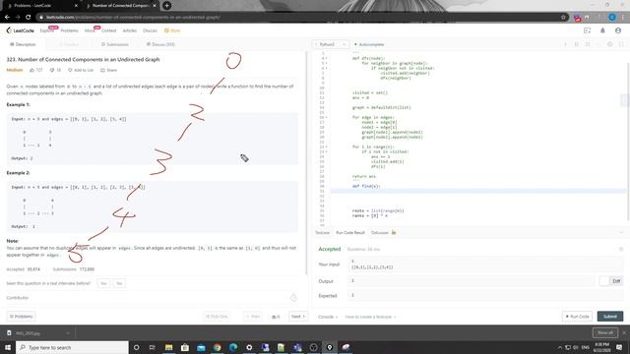Toggle the editor fullscreen icon
This screenshot has width=630, height=354.
(621, 44)
